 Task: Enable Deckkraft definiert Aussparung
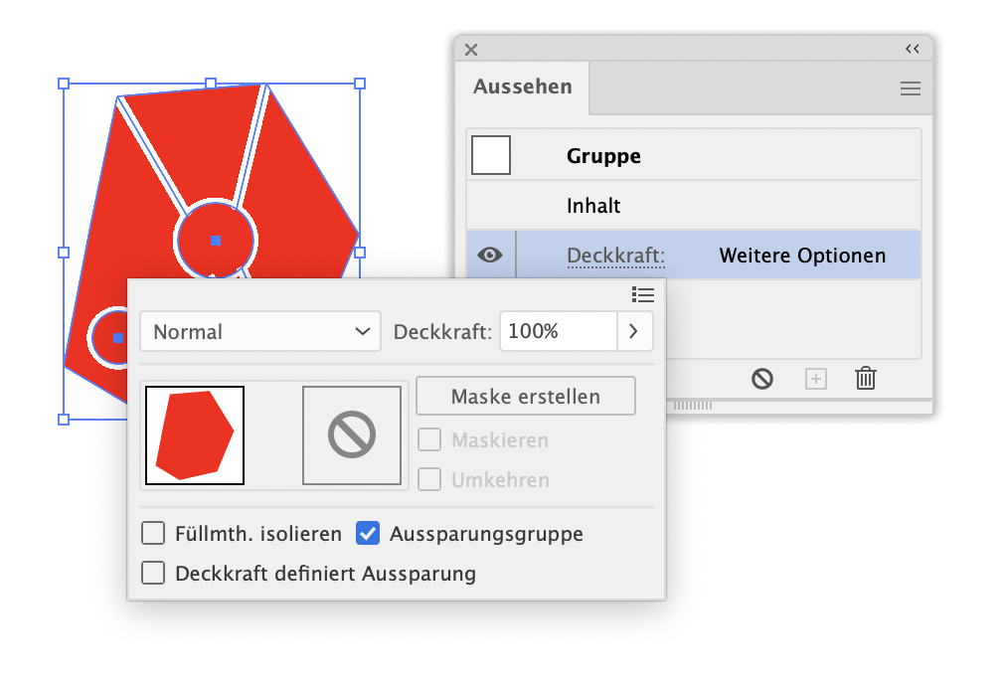click(x=153, y=574)
